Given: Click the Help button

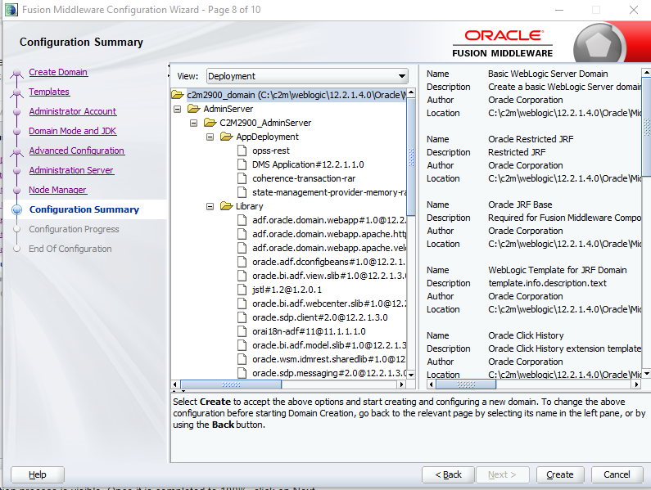Looking at the screenshot, I should tap(38, 474).
